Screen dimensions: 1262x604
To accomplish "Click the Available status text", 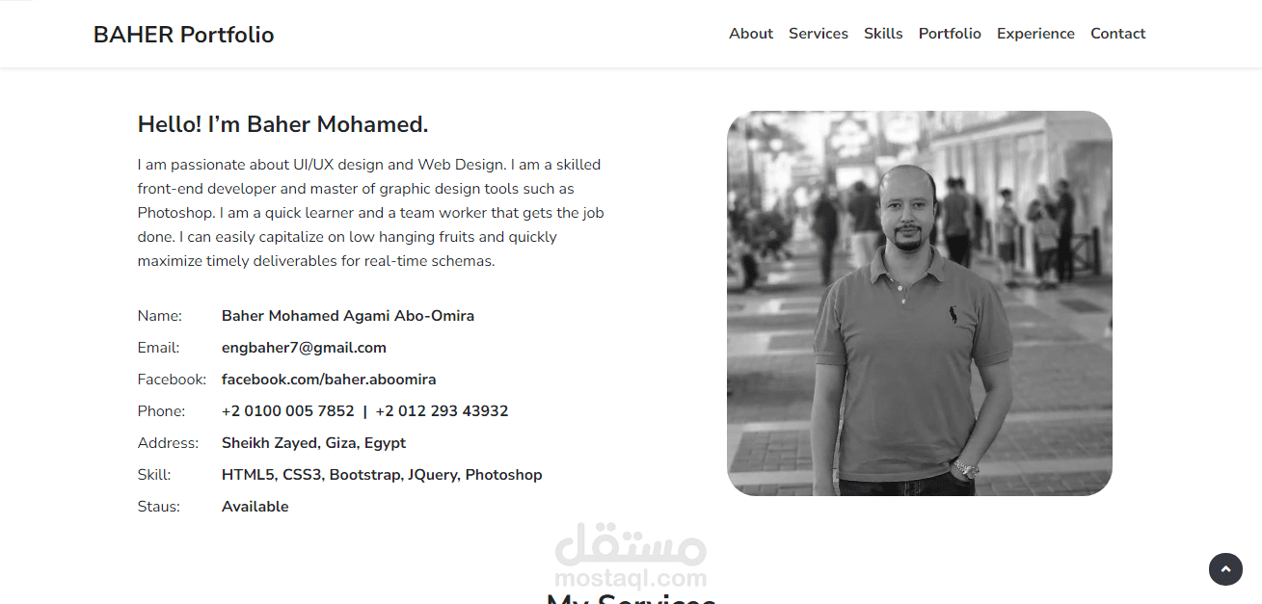I will 255,507.
